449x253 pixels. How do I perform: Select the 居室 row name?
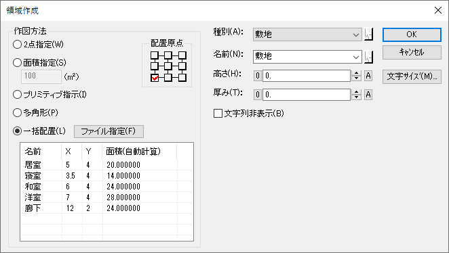click(33, 165)
